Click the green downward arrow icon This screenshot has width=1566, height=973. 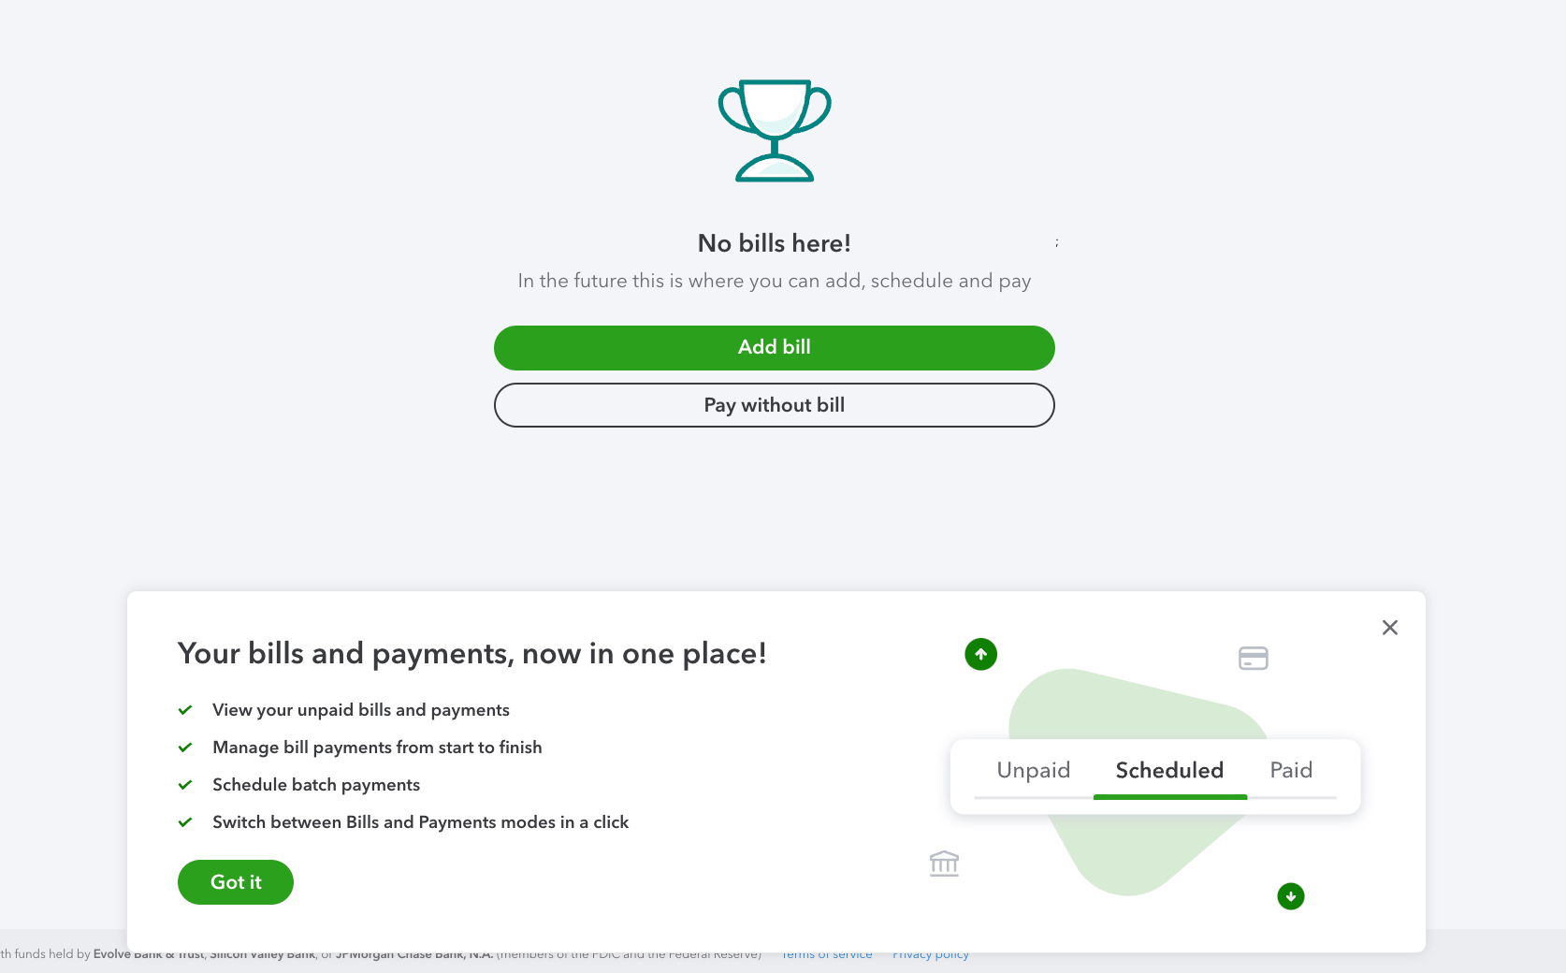pos(1290,895)
